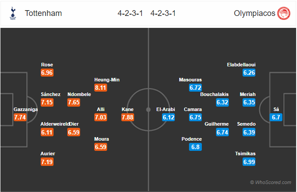Select Podence's 6.8 rating badge
This screenshot has width=297, height=192.
pos(195,147)
